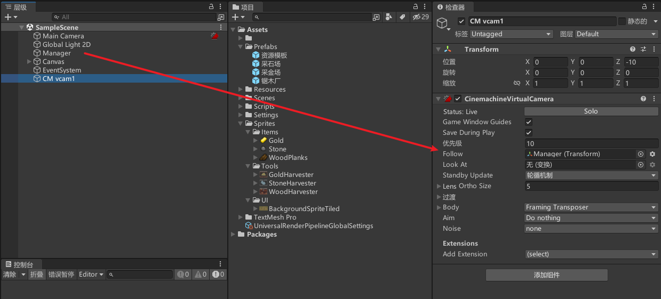Open object picker for Follow field
661x299 pixels.
click(x=641, y=154)
